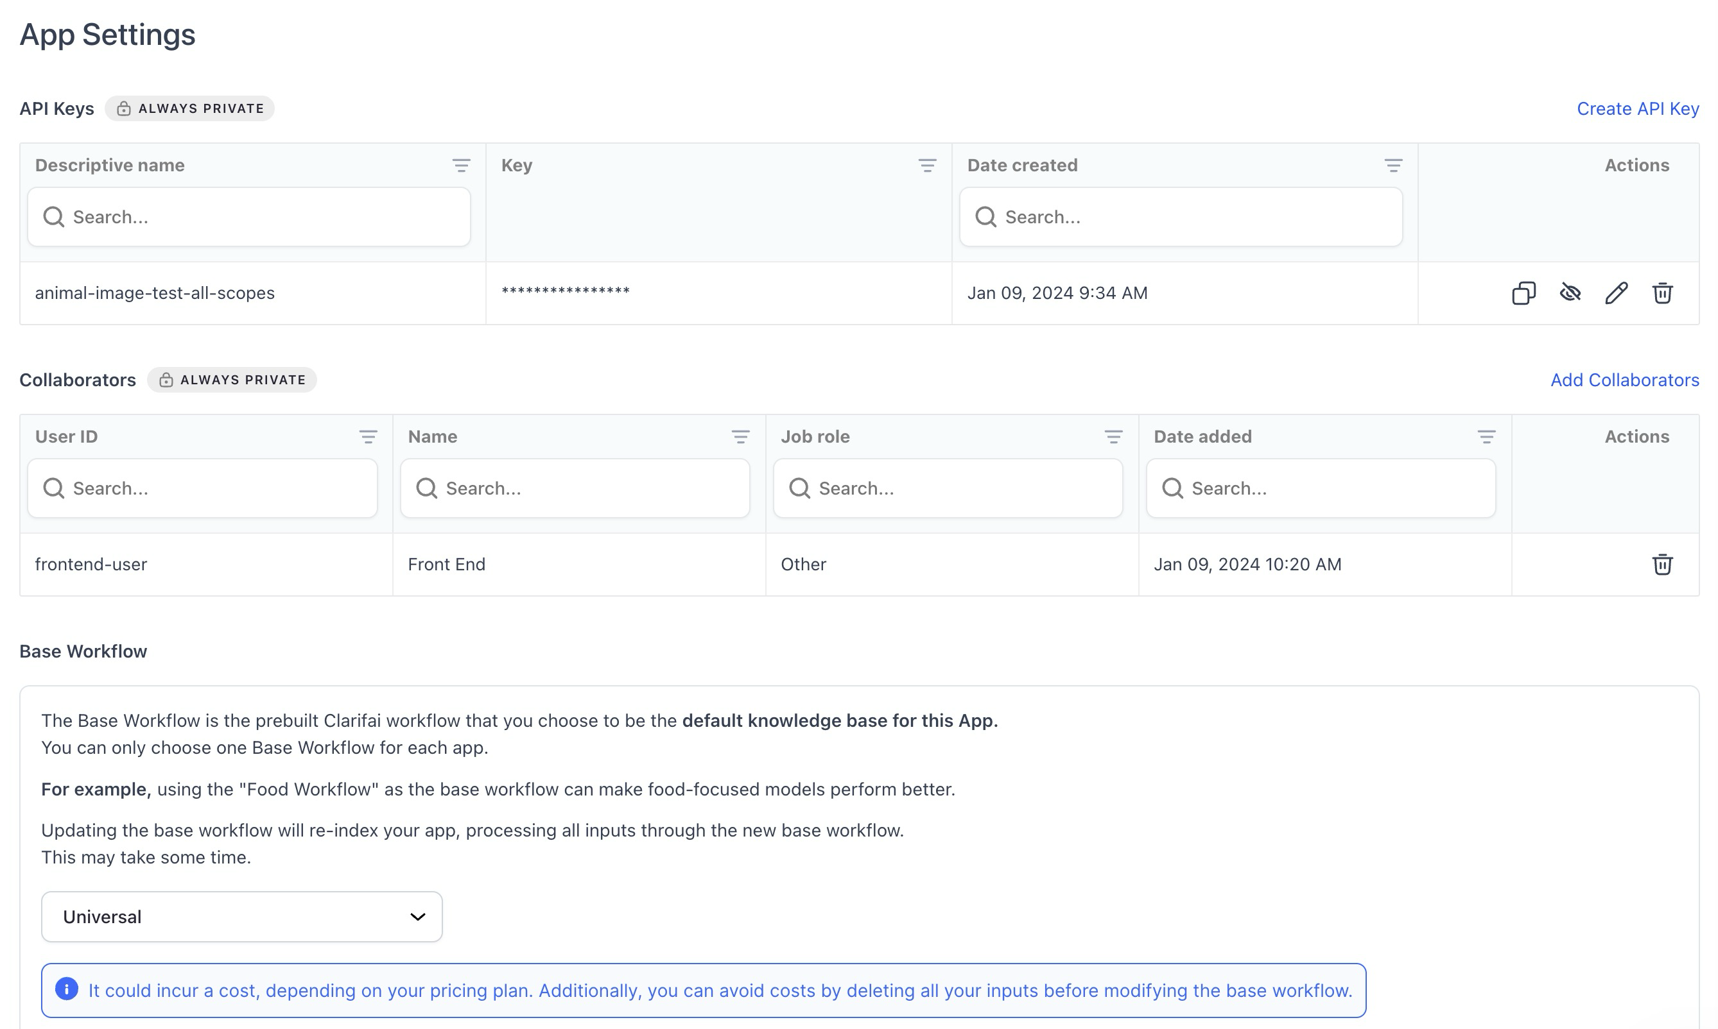Copy the animal-image-test-all-scopes API key
Image resolution: width=1718 pixels, height=1029 pixels.
pyautogui.click(x=1523, y=293)
